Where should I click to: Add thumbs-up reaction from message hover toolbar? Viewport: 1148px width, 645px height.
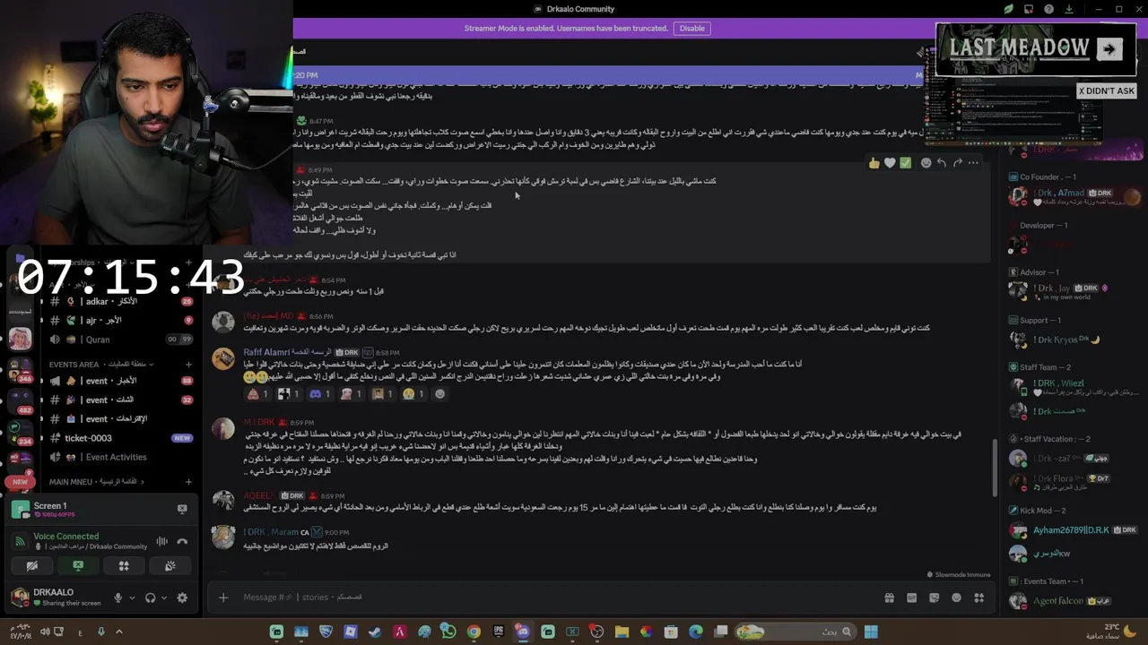874,163
